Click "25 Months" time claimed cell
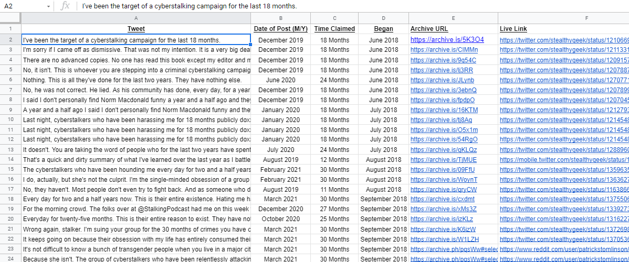 [334, 219]
